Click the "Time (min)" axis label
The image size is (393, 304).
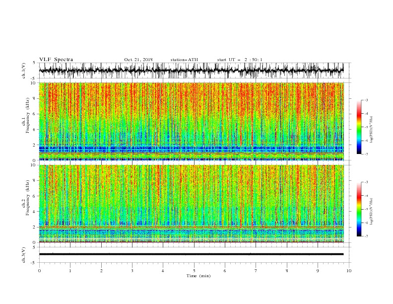tap(198, 276)
